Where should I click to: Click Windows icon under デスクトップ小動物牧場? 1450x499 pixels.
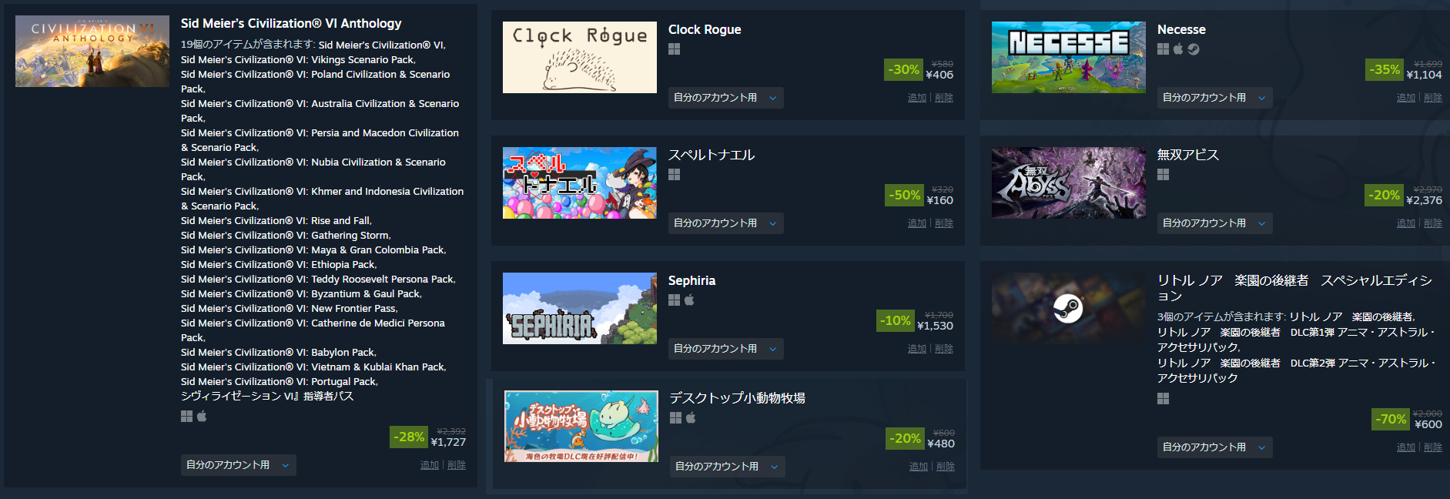tap(675, 417)
